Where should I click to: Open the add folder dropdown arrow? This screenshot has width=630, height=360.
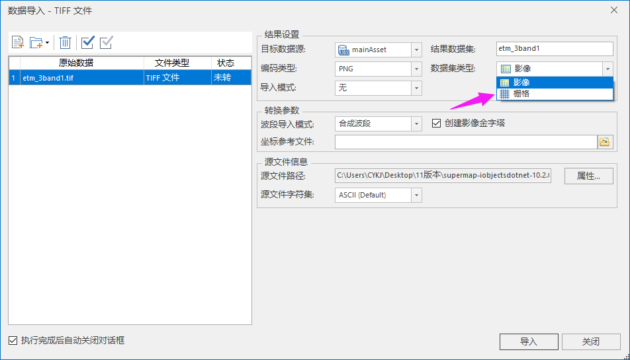[x=48, y=42]
